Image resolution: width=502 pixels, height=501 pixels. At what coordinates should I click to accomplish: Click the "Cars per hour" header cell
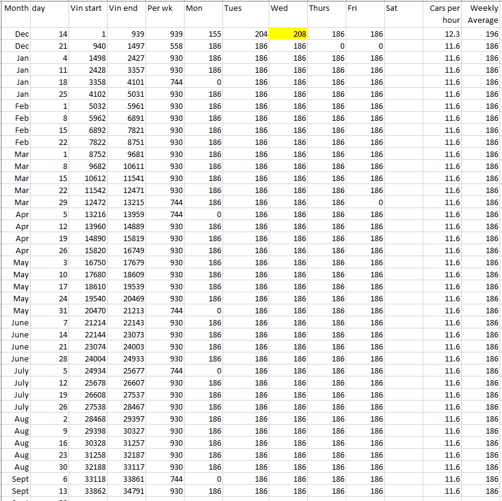(442, 14)
